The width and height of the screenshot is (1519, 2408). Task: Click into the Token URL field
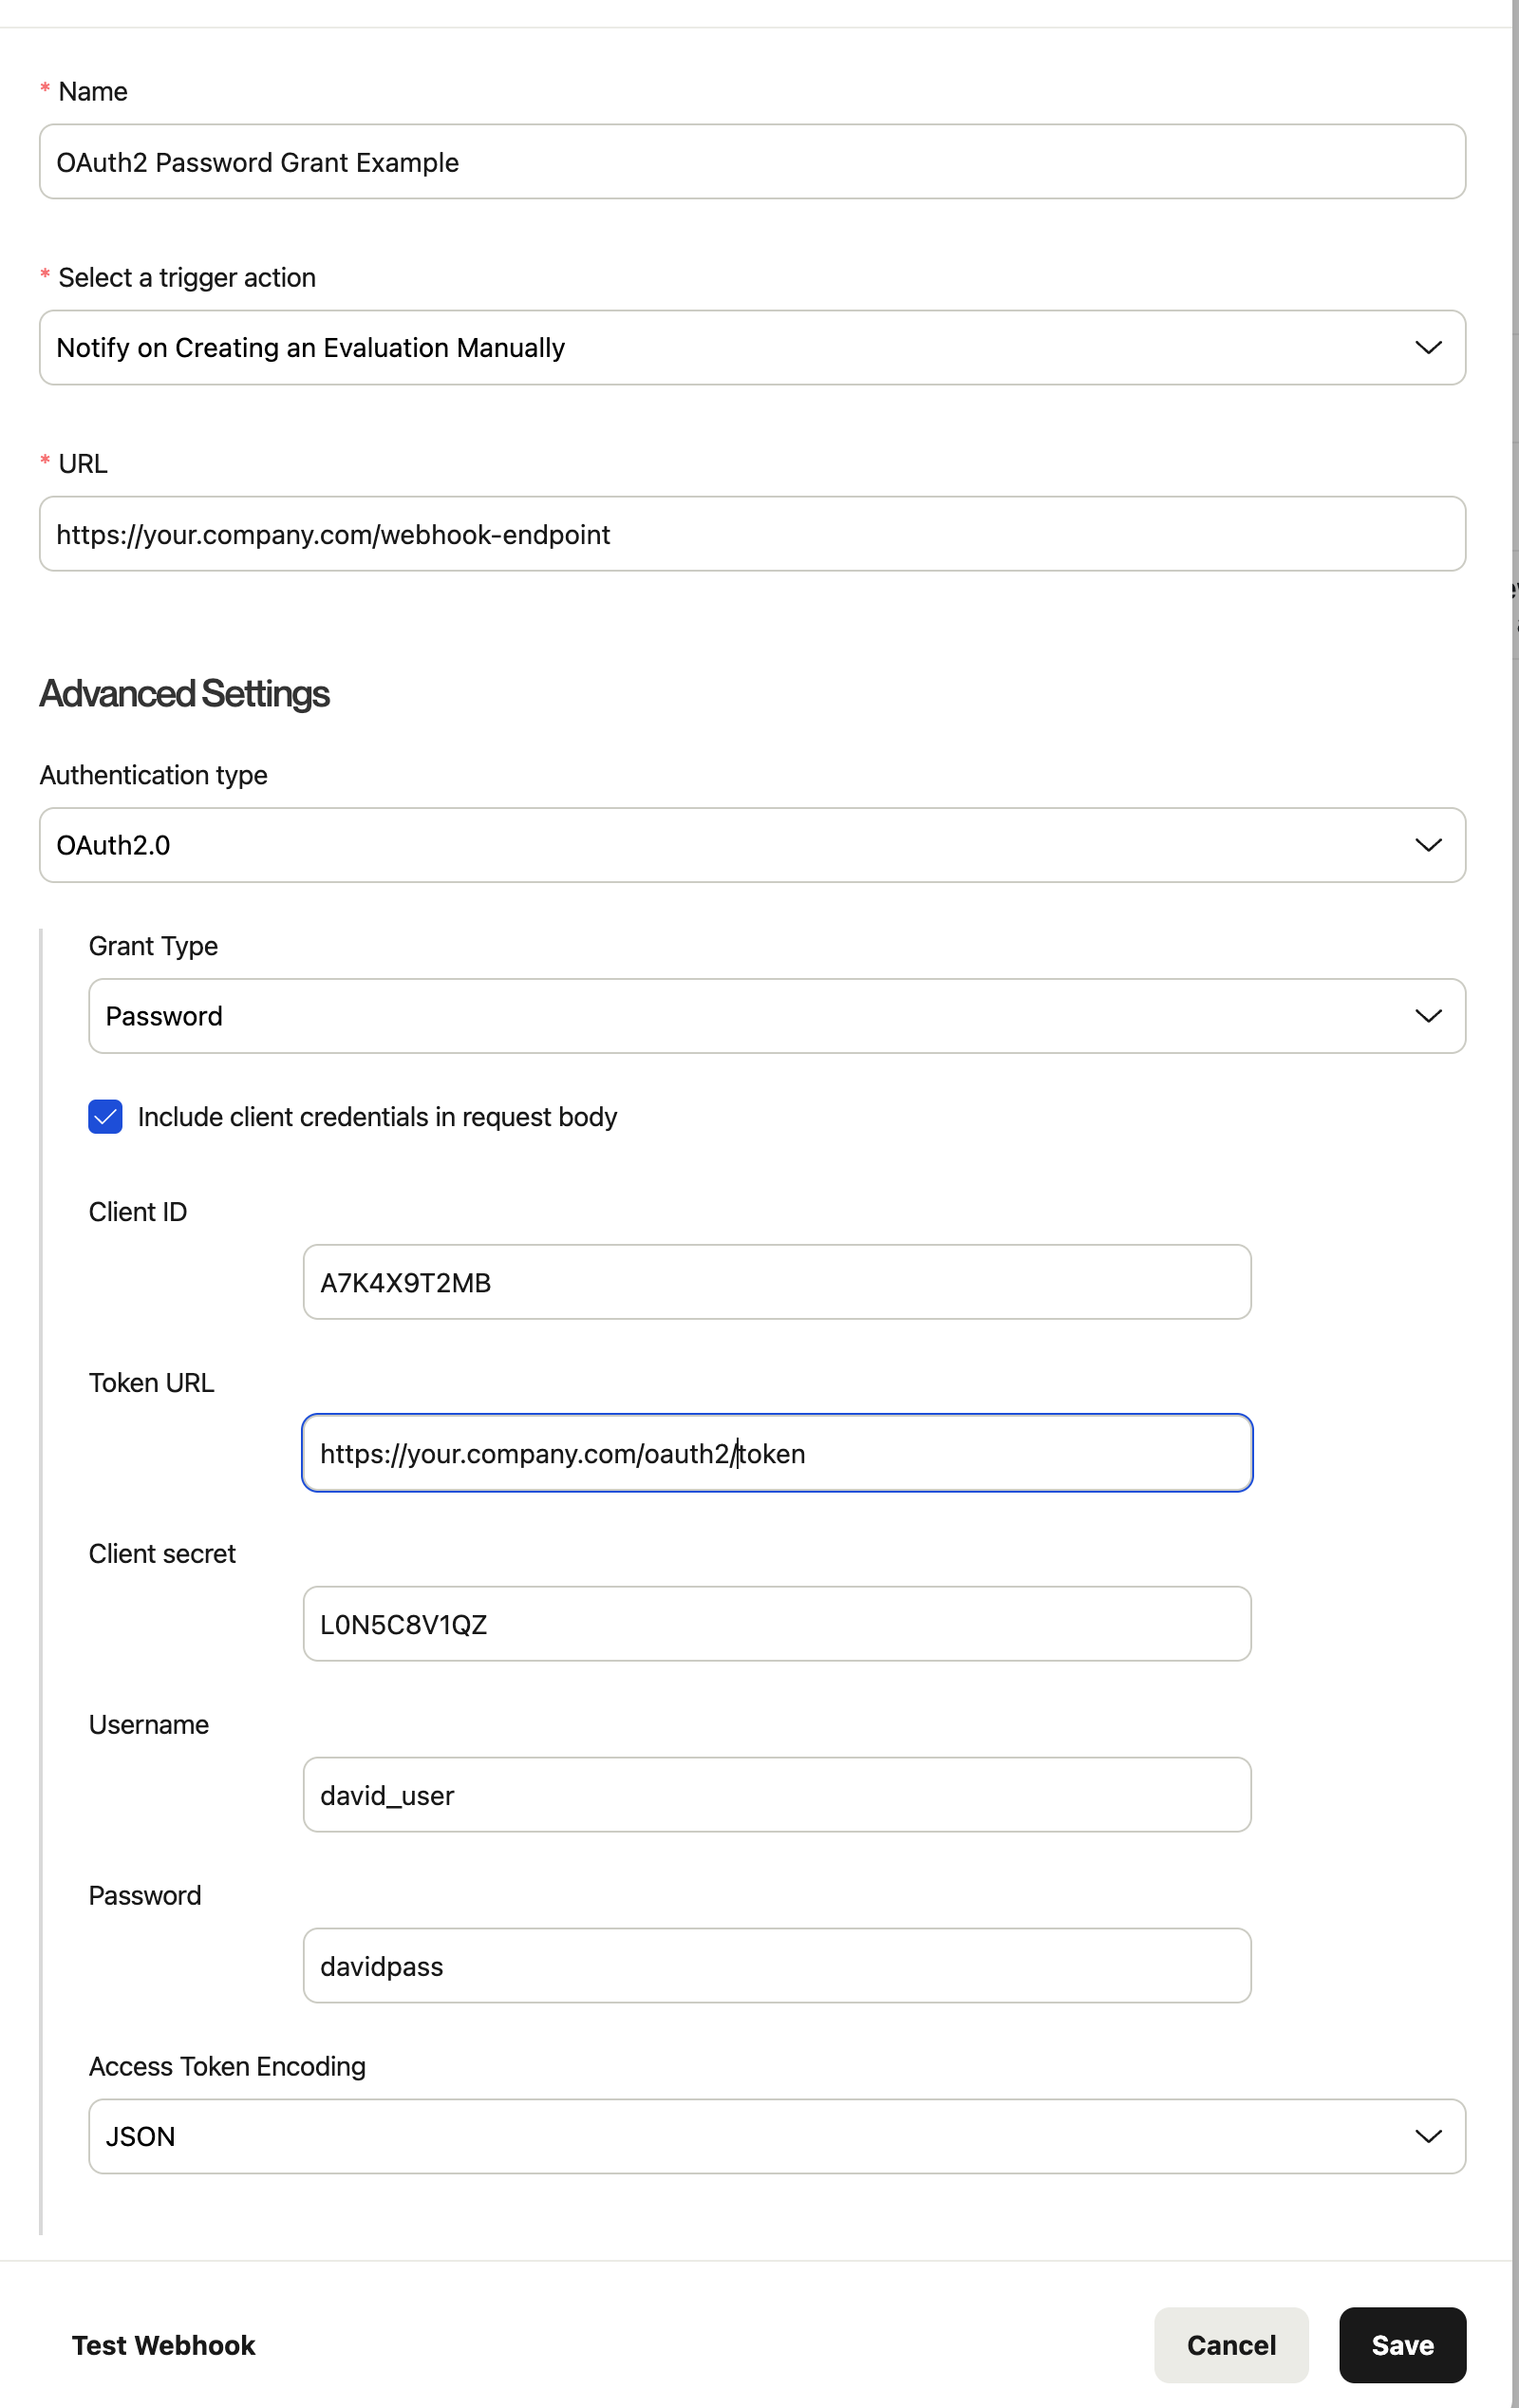[776, 1453]
